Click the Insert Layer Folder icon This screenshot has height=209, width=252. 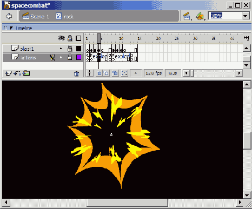click(26, 73)
